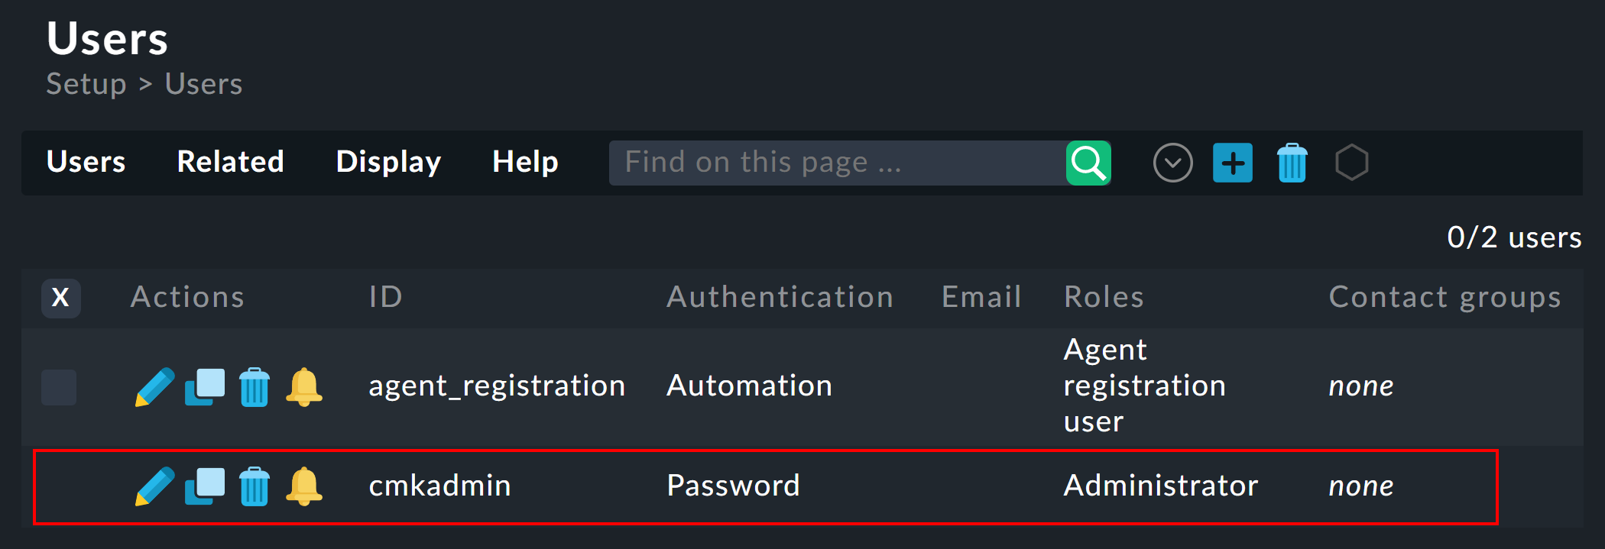Viewport: 1605px width, 549px height.
Task: Open the Display menu
Action: [x=388, y=162]
